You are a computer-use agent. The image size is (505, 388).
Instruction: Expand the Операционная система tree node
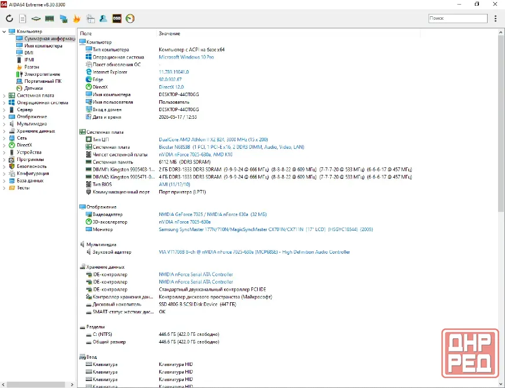click(x=4, y=103)
